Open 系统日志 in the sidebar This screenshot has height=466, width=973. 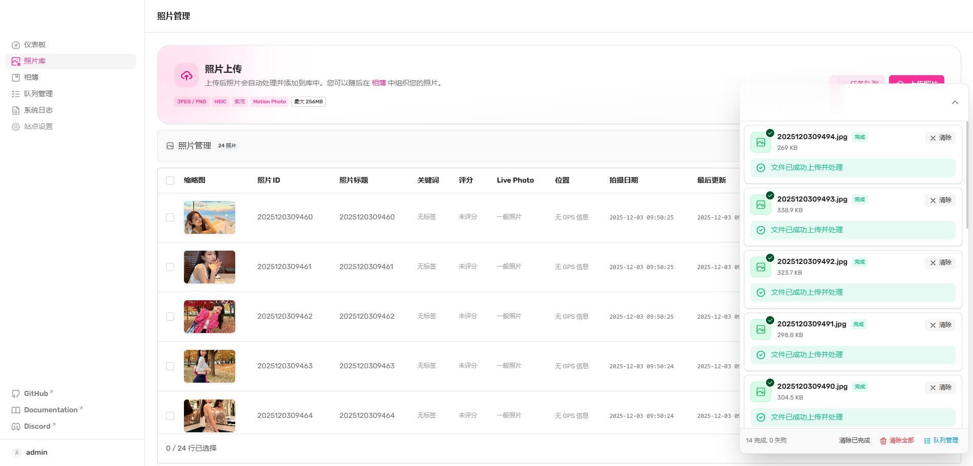71,110
